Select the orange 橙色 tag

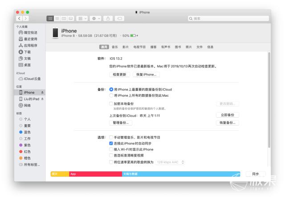point(25,158)
